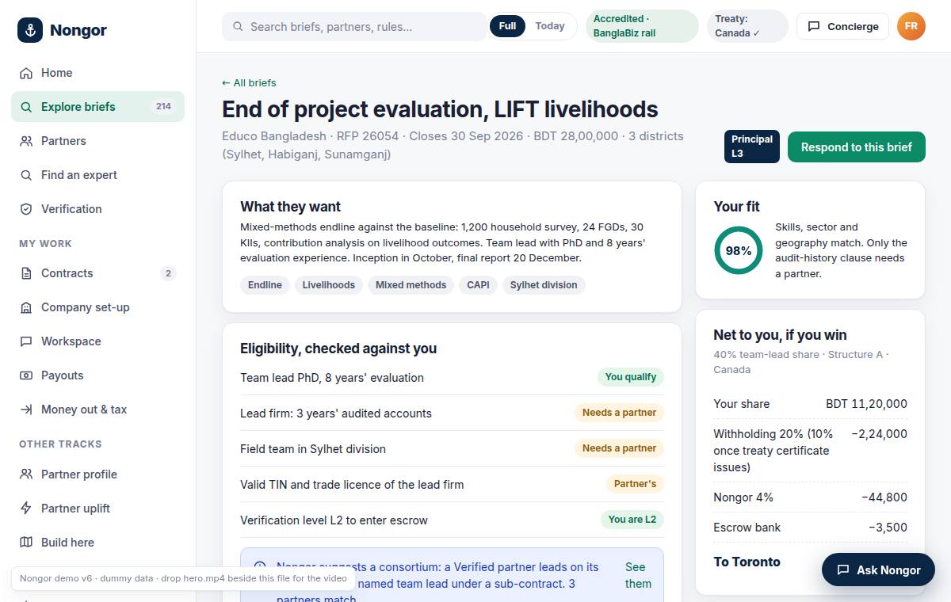Click the BDT 11,20,000 share amount
Viewport: 951px width, 602px height.
tap(866, 404)
